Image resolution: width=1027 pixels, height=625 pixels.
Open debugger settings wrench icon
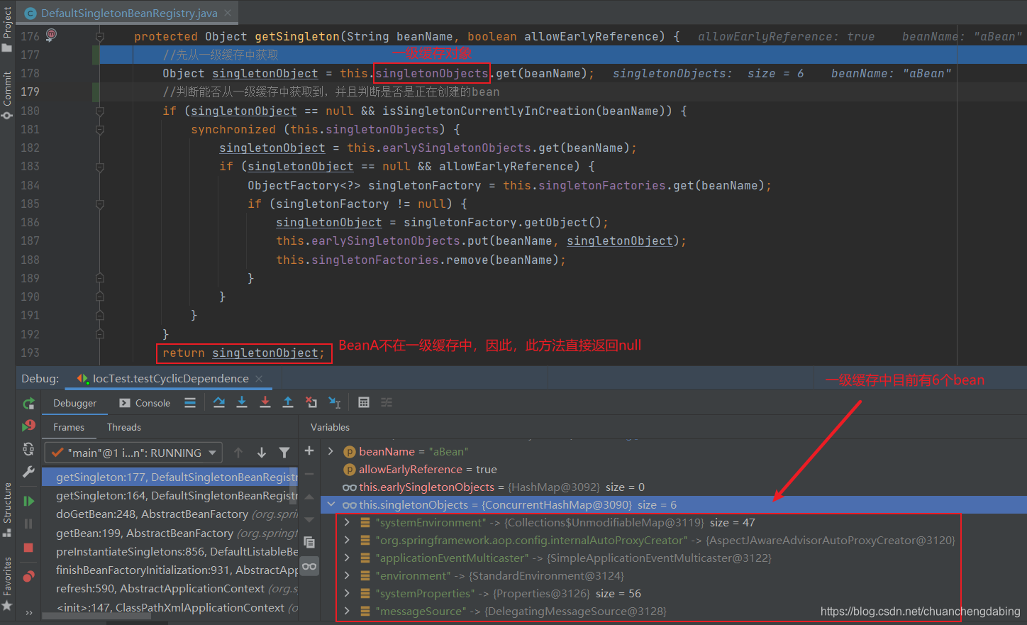point(28,472)
